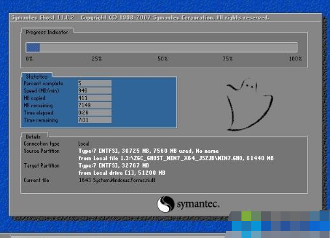Screen dimensions: 330x238
Task: Click the Progress Indicator group label
Action: [47, 32]
